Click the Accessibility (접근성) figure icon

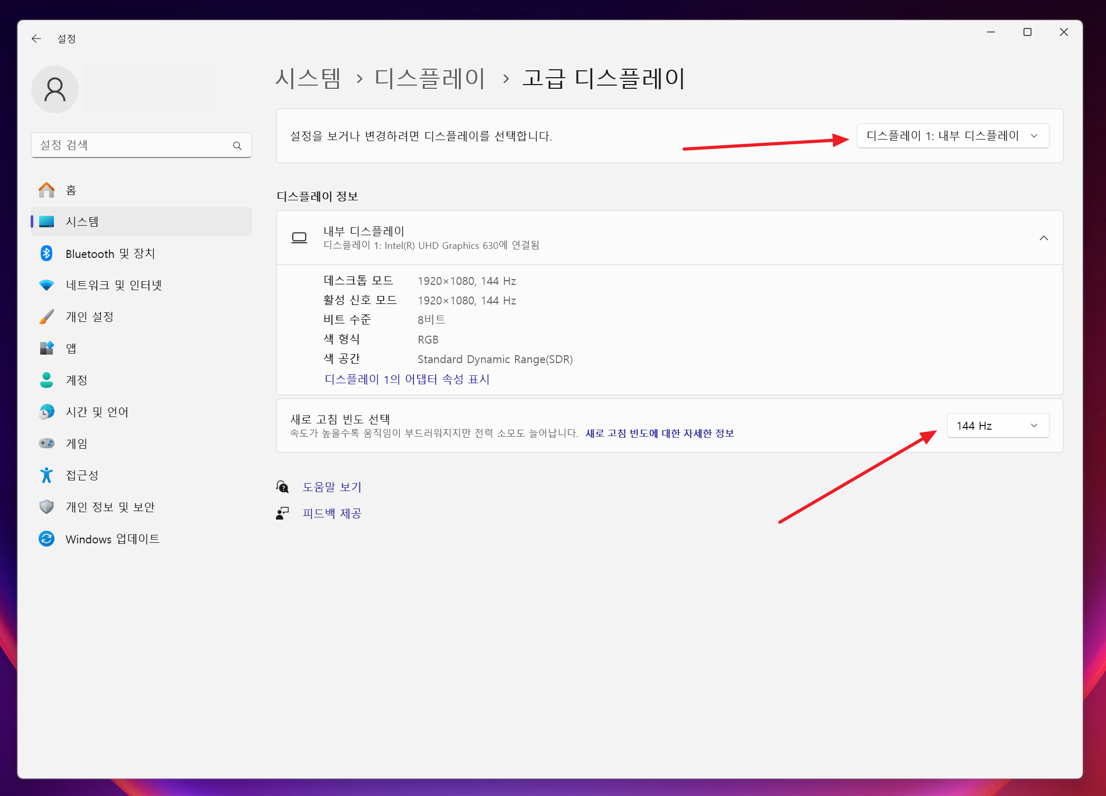coord(47,475)
